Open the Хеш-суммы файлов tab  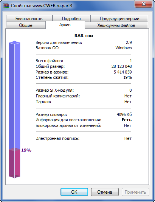tap(116, 25)
